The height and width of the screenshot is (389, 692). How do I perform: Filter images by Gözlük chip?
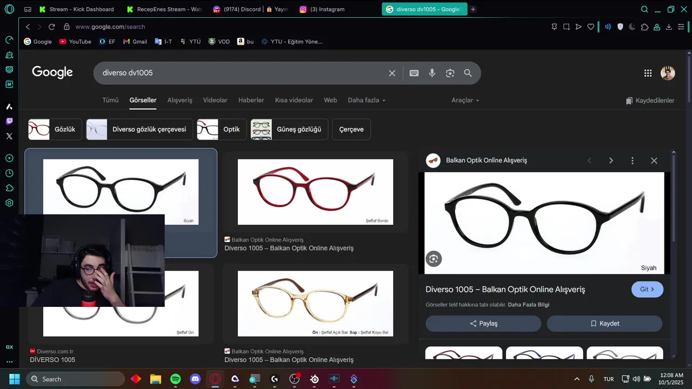pos(55,129)
